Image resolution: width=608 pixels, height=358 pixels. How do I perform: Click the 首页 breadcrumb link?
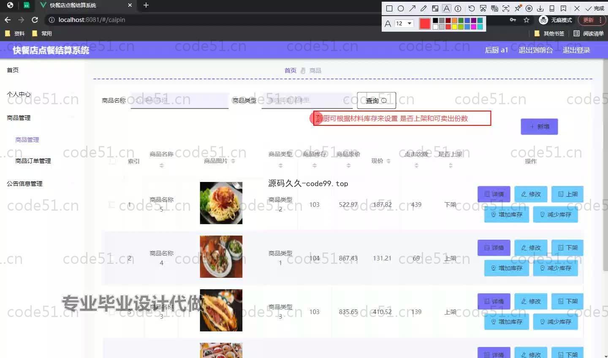click(x=290, y=71)
